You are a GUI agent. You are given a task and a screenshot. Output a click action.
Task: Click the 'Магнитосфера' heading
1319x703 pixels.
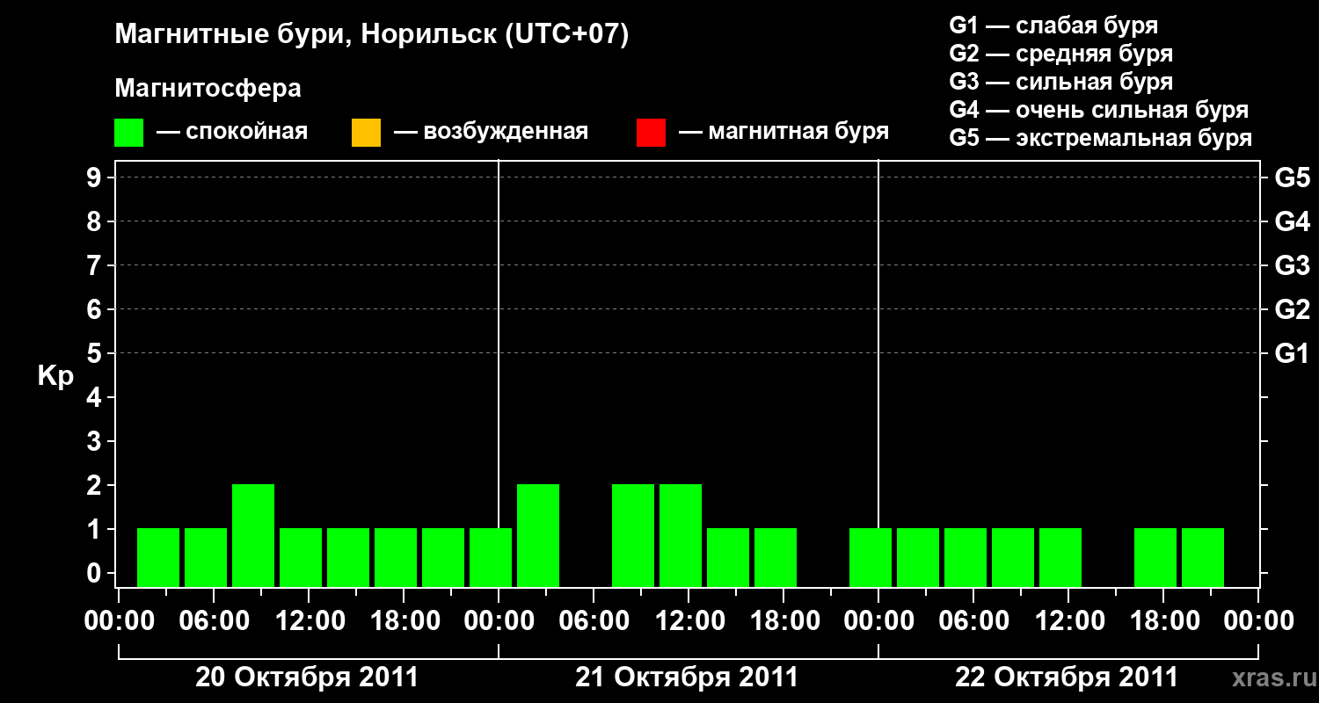208,89
